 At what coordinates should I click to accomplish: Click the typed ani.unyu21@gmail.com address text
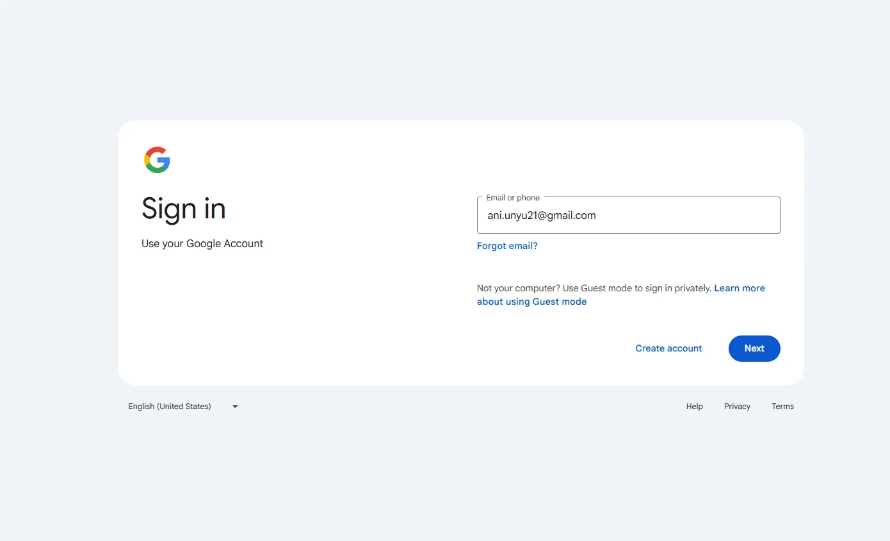(x=542, y=216)
